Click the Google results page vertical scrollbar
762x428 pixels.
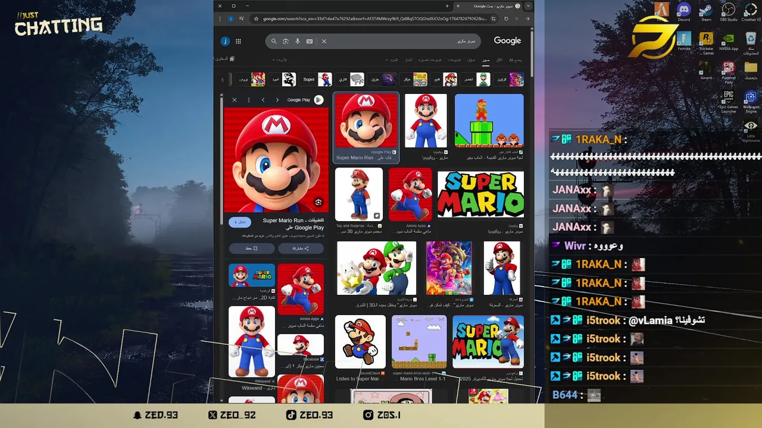pos(532,53)
